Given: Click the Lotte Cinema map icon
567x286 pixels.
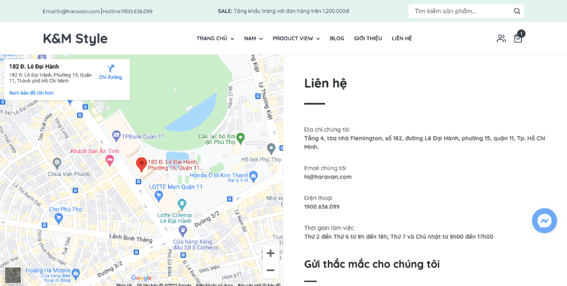Looking at the screenshot, I should [182, 204].
